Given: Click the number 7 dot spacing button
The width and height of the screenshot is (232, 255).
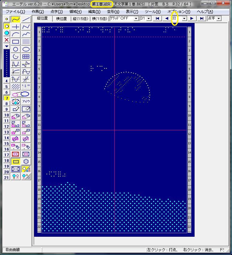Looking at the screenshot, I should coord(7,98).
